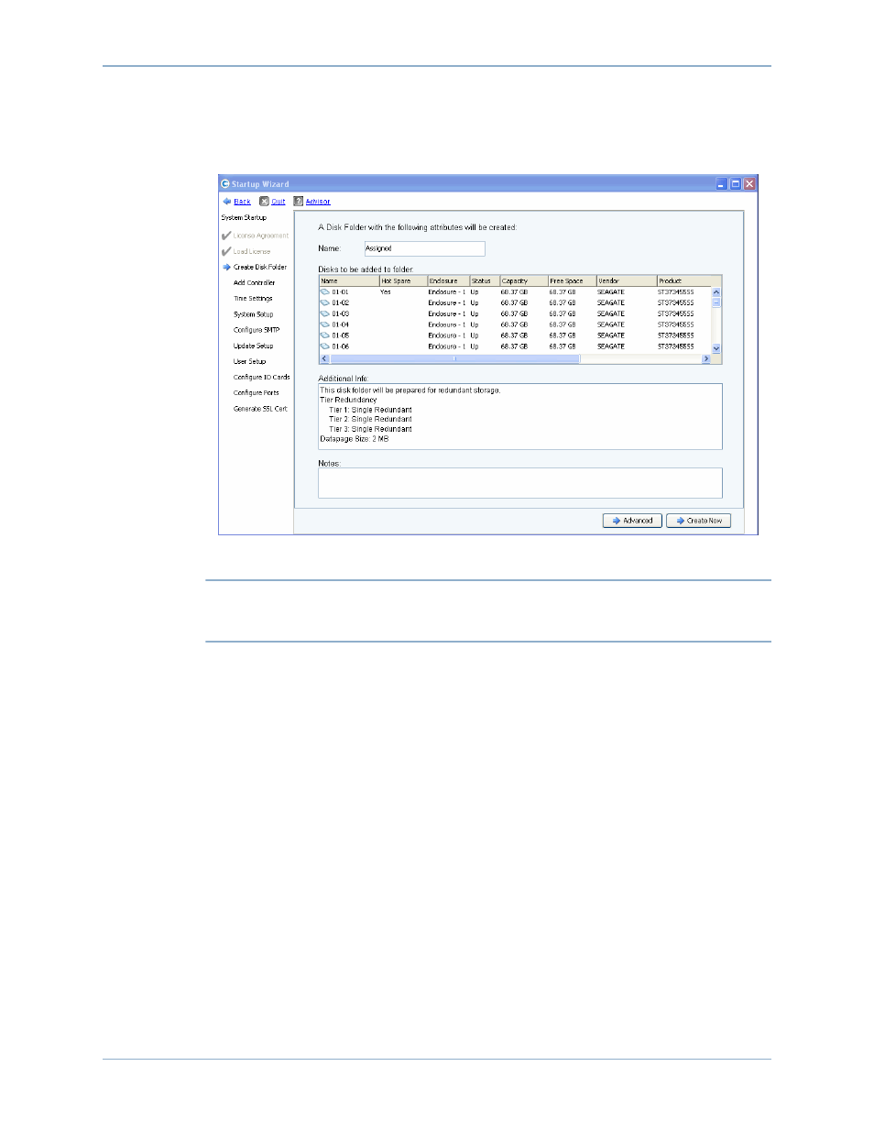
Task: Click the disk icon for 01-03
Action: tap(324, 313)
